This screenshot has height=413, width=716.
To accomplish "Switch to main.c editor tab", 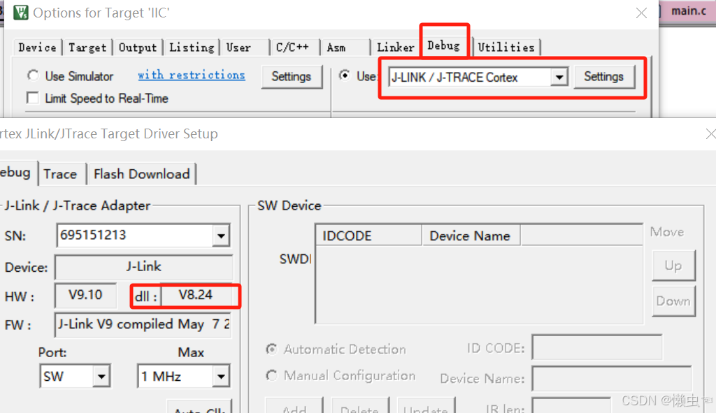I will 689,11.
